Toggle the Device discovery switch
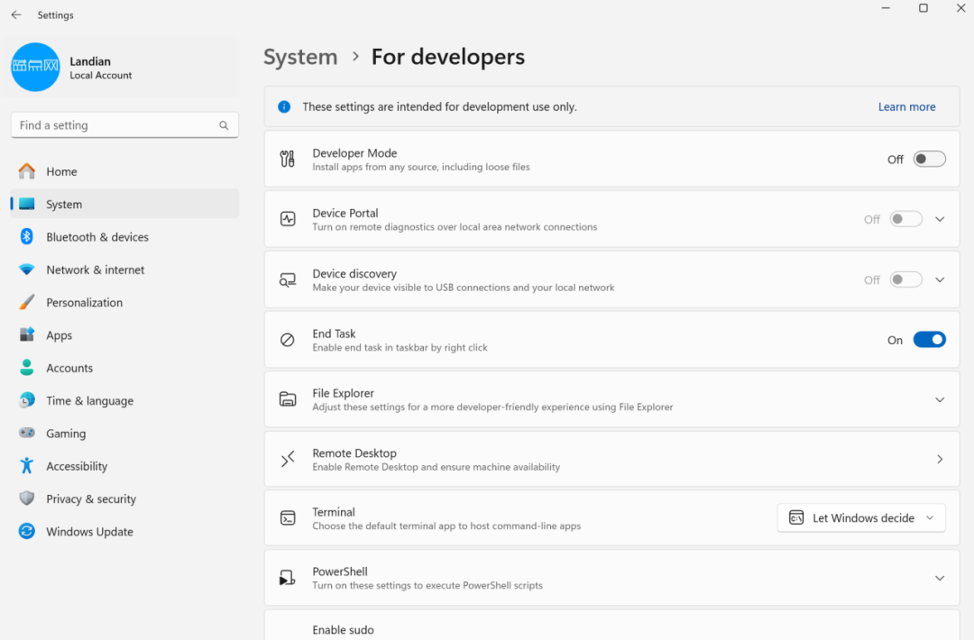Image resolution: width=974 pixels, height=640 pixels. tap(905, 280)
